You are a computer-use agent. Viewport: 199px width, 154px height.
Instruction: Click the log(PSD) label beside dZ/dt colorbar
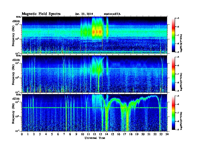[x=181, y=121]
